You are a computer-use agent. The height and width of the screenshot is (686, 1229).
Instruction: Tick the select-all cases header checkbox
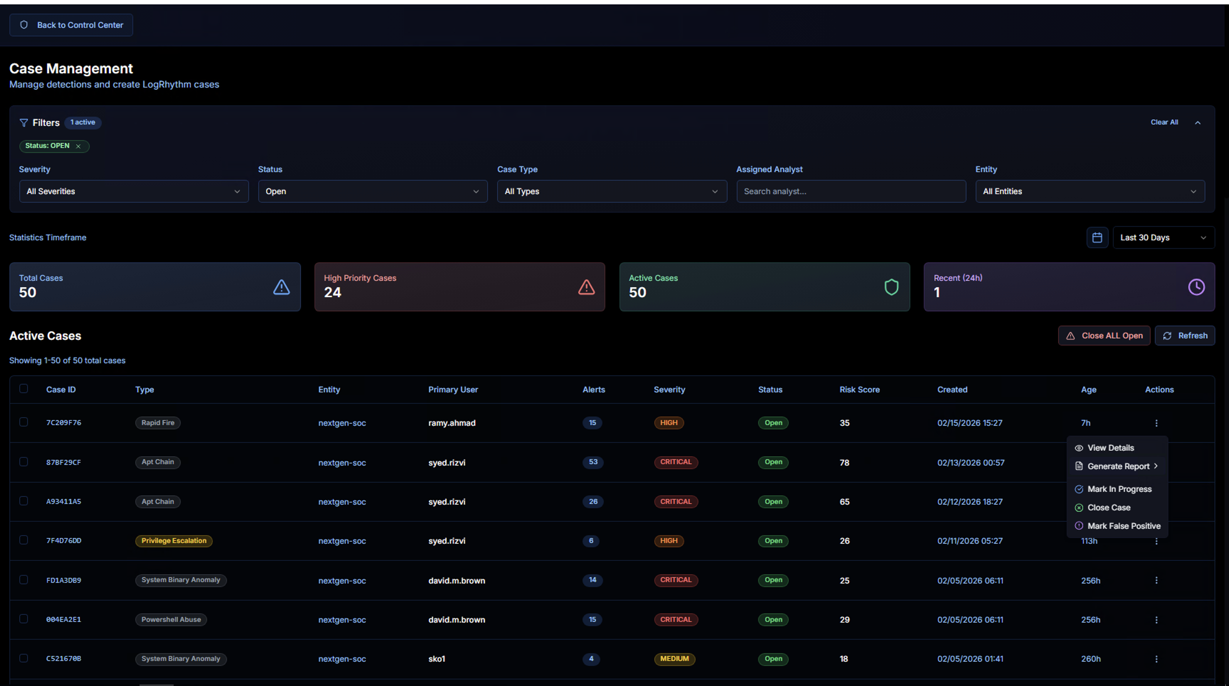[x=23, y=388]
